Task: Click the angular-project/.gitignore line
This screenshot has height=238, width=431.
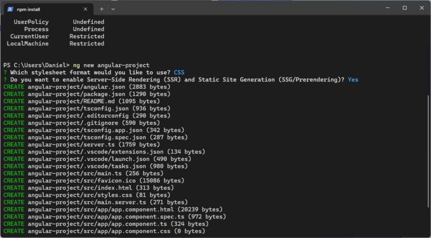Action: click(x=81, y=123)
